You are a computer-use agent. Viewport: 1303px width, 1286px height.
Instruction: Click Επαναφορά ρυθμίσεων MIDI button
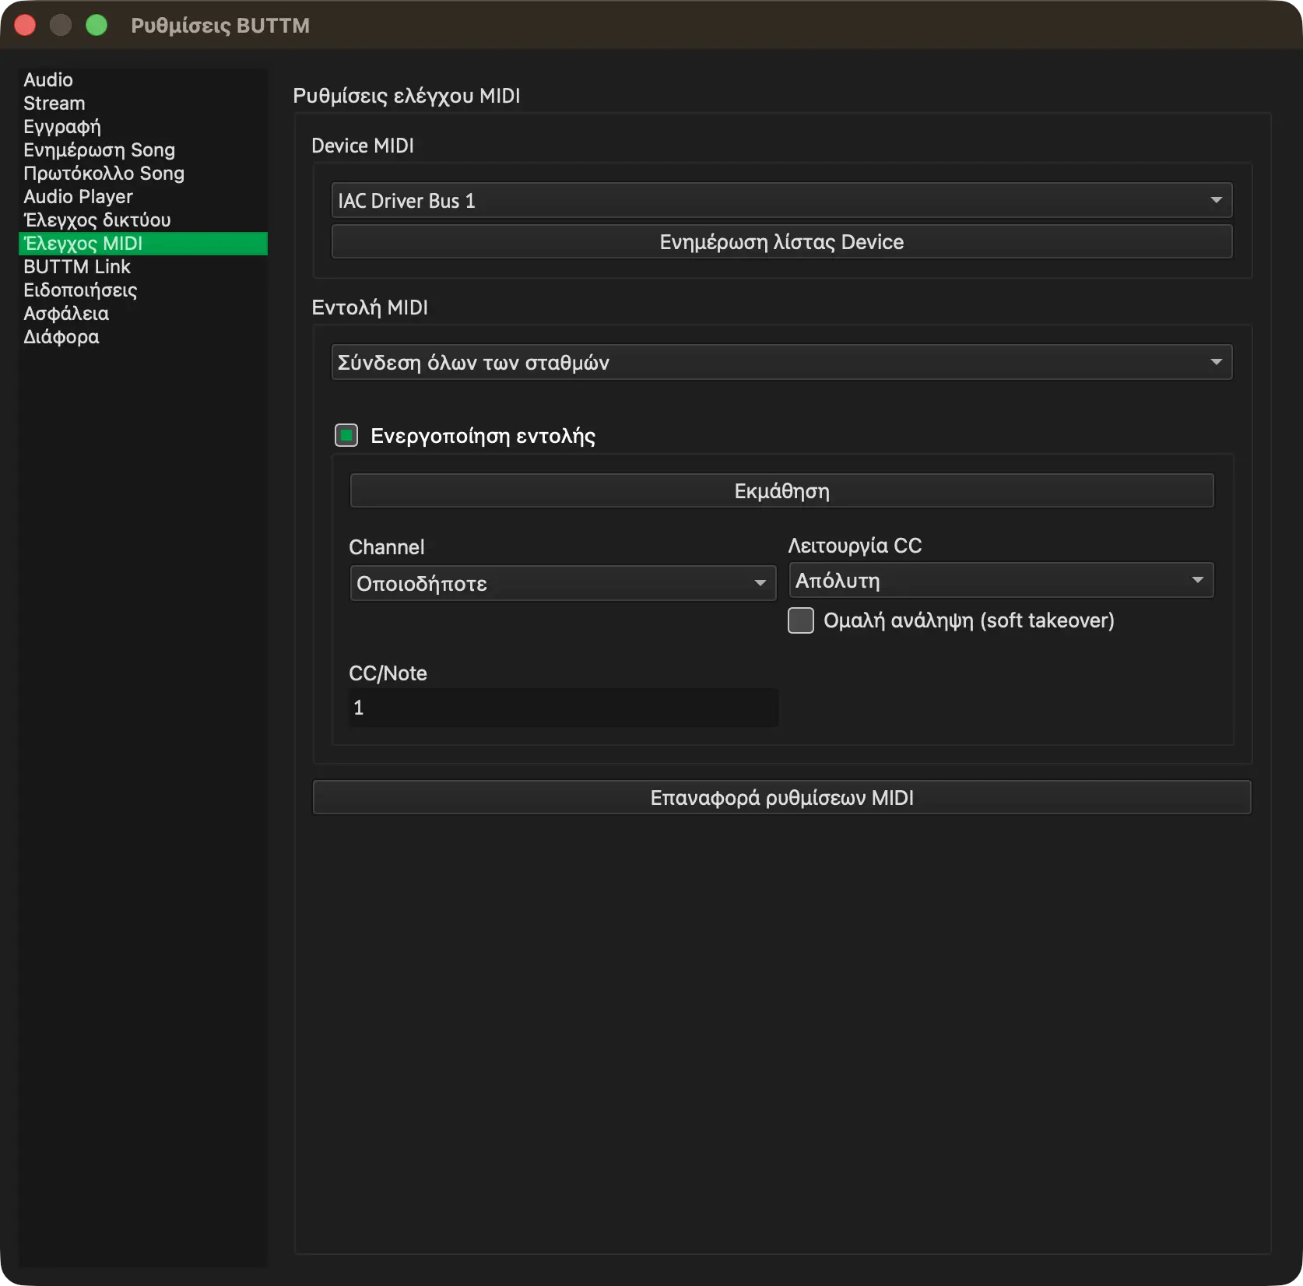pyautogui.click(x=781, y=798)
